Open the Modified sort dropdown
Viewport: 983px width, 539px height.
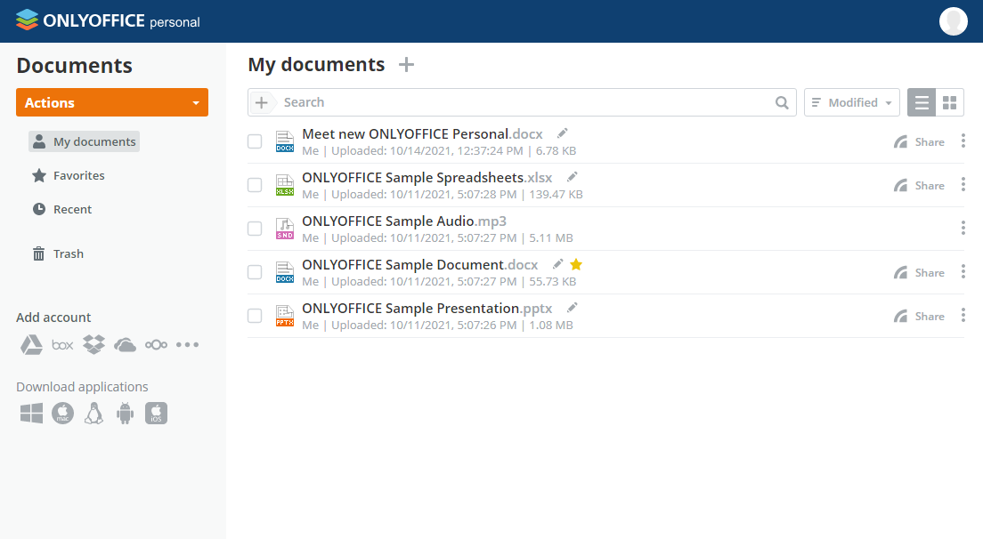click(851, 102)
